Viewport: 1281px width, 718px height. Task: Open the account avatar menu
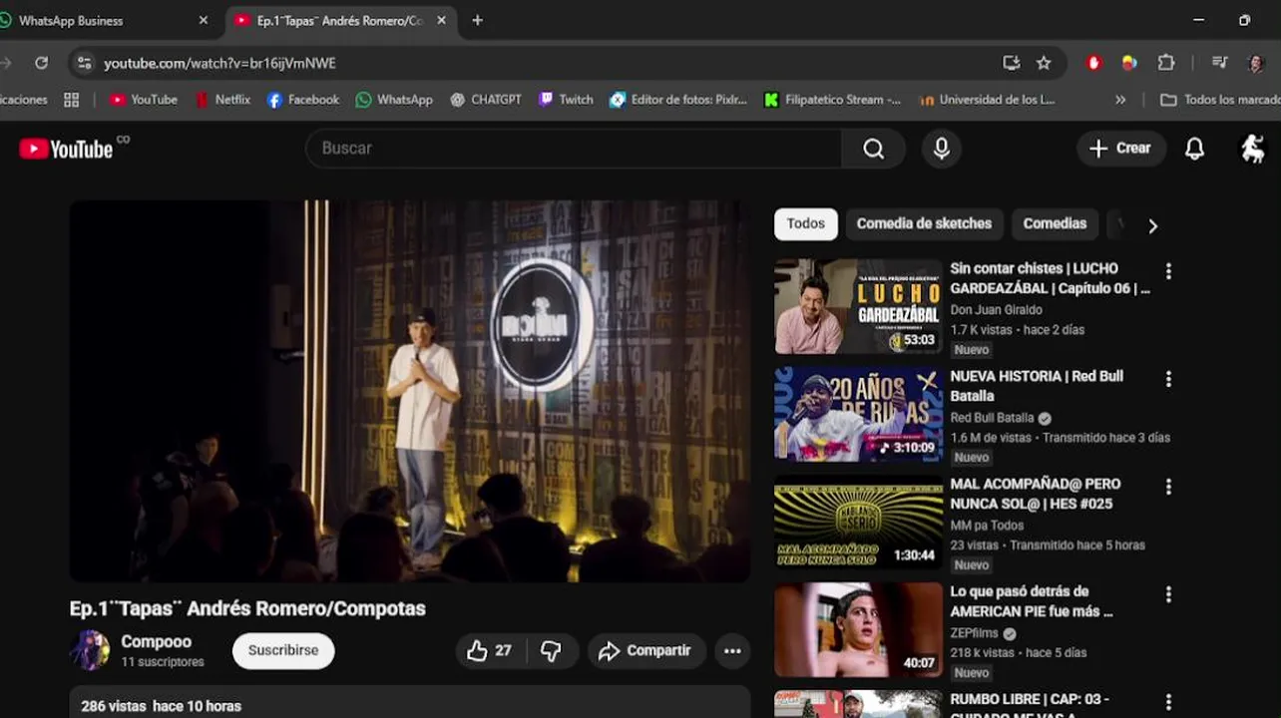click(x=1252, y=149)
